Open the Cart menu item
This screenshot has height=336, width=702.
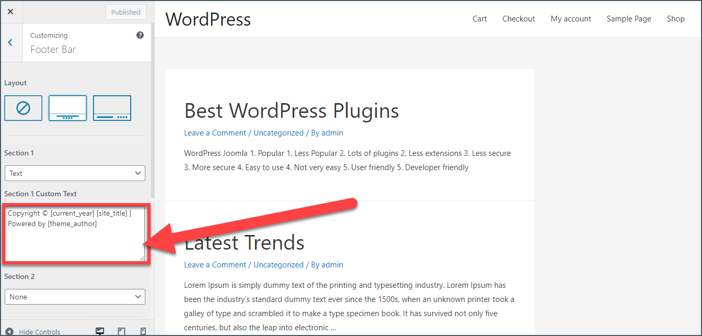(x=479, y=19)
